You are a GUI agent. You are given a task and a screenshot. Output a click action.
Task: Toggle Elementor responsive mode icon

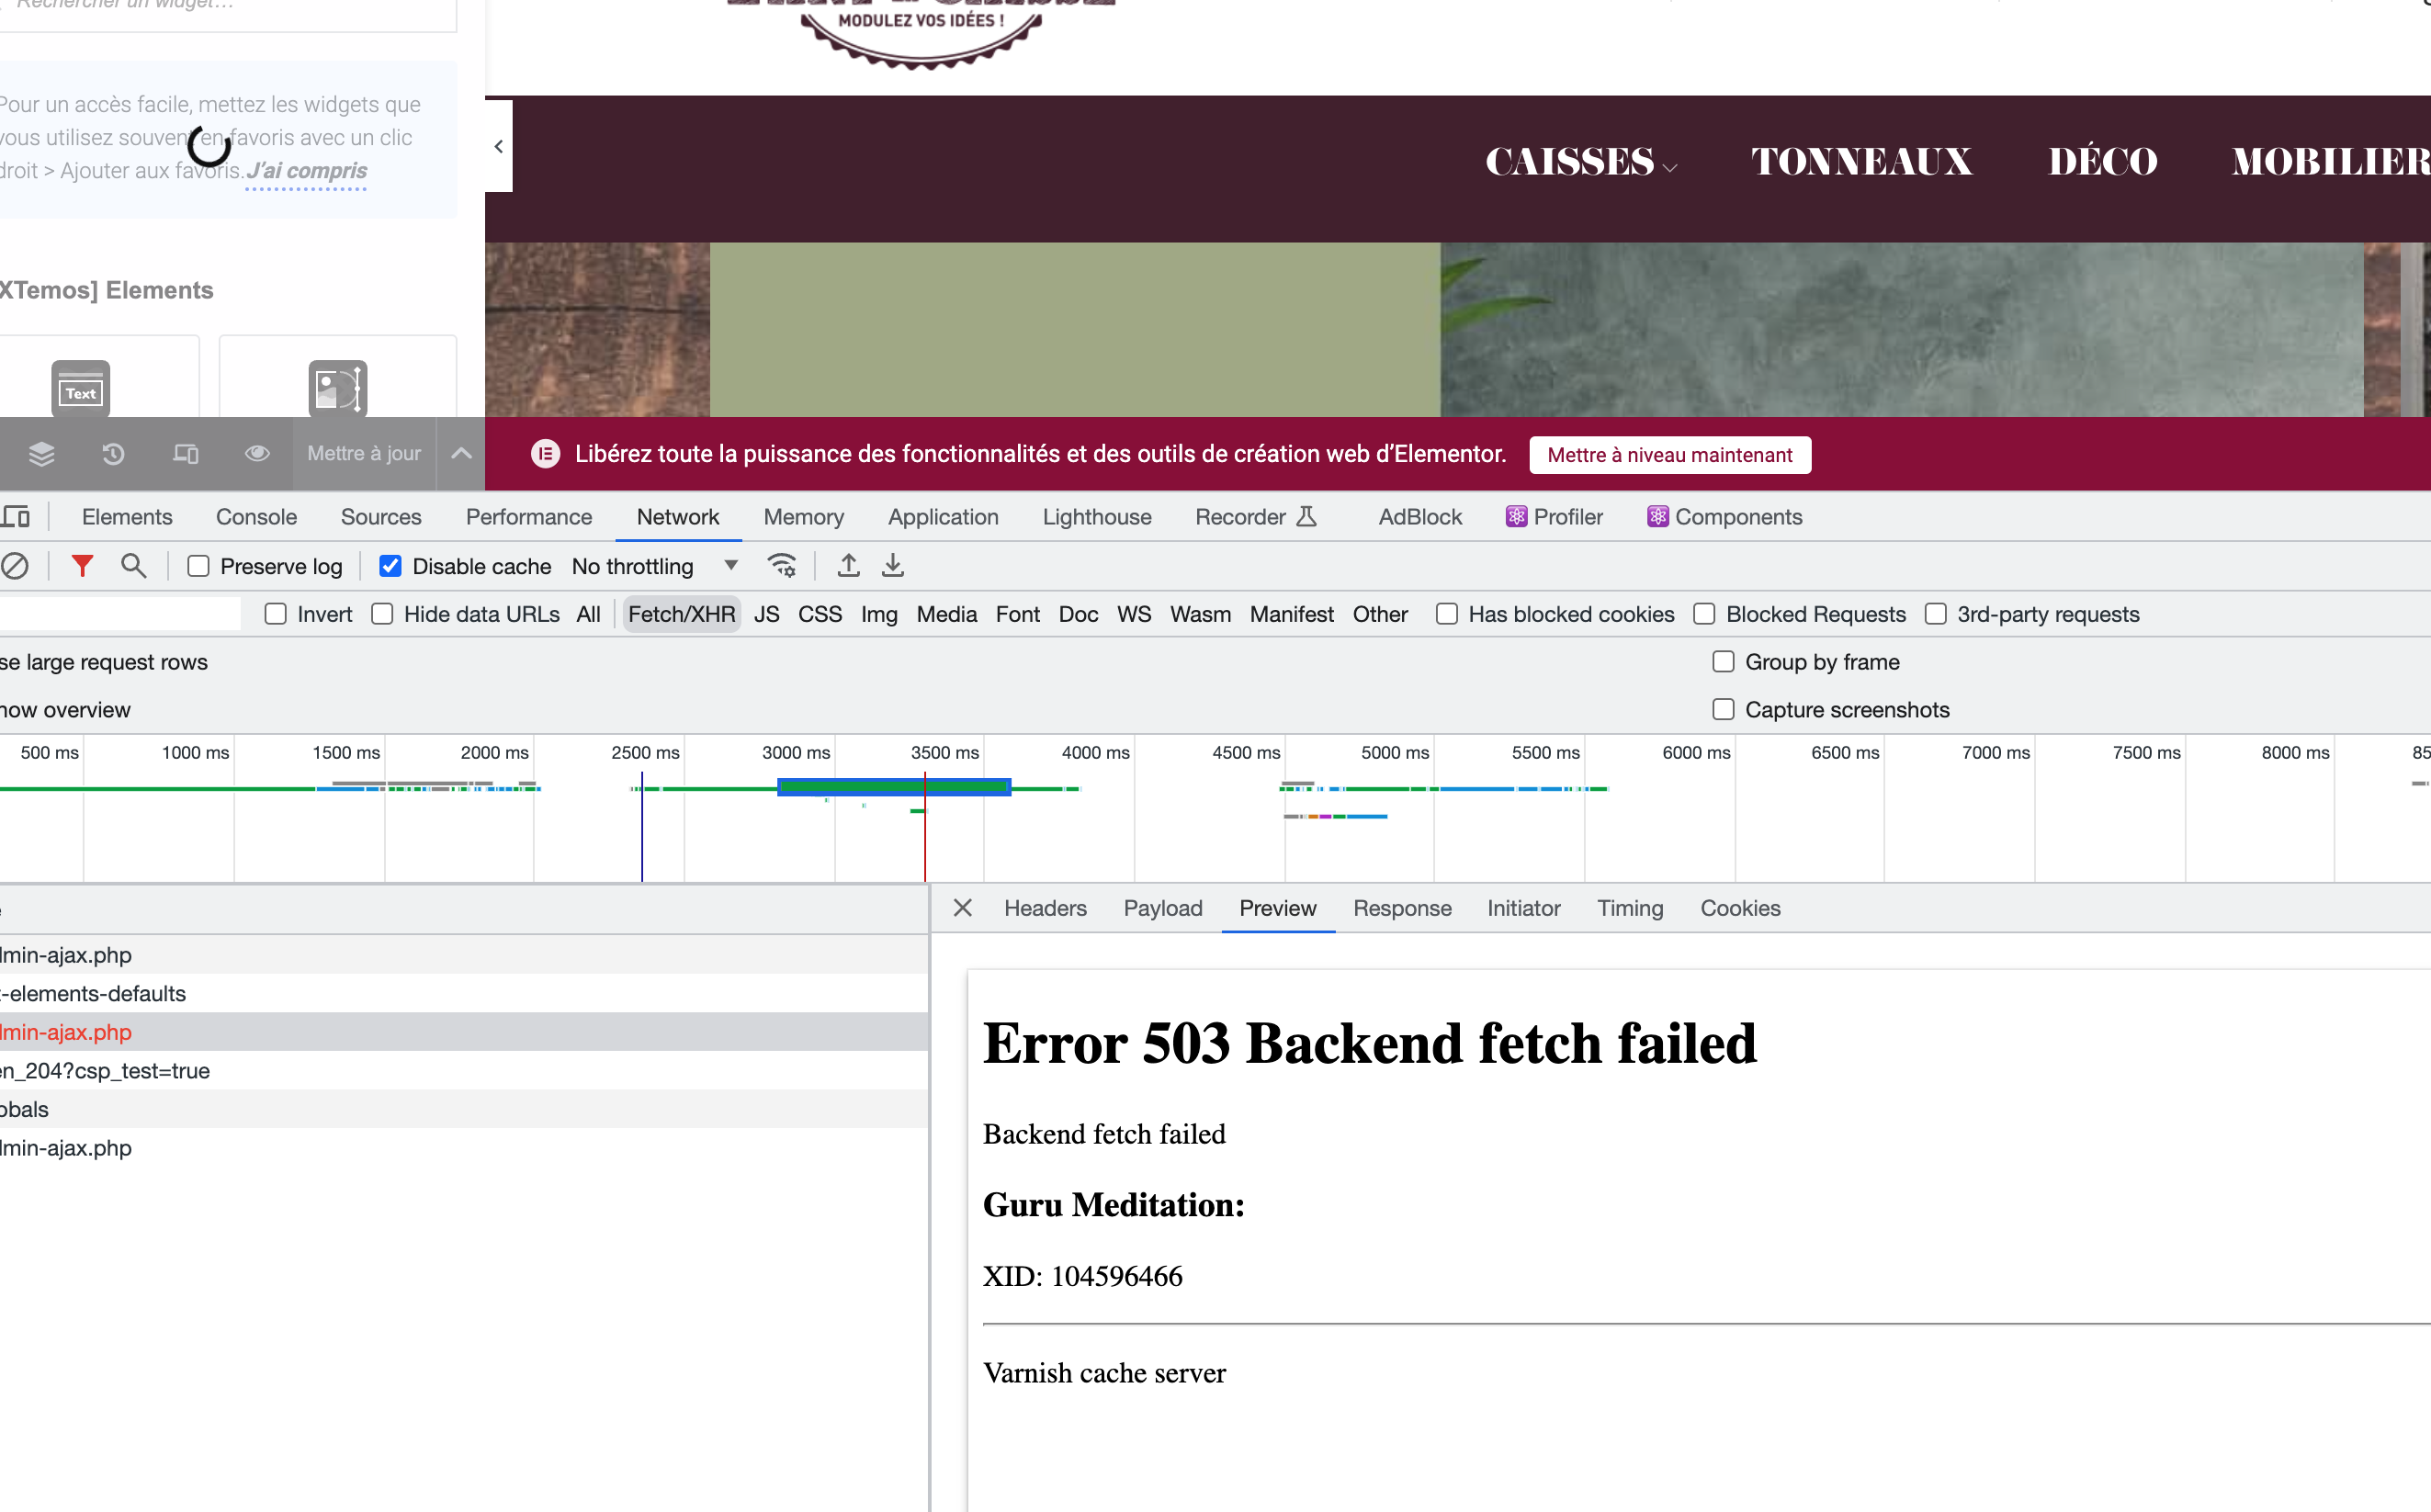(185, 454)
